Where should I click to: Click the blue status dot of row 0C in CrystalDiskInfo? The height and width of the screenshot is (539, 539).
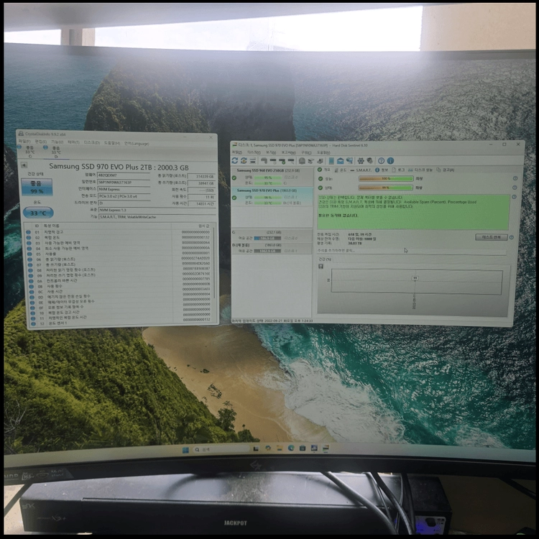pos(32,292)
